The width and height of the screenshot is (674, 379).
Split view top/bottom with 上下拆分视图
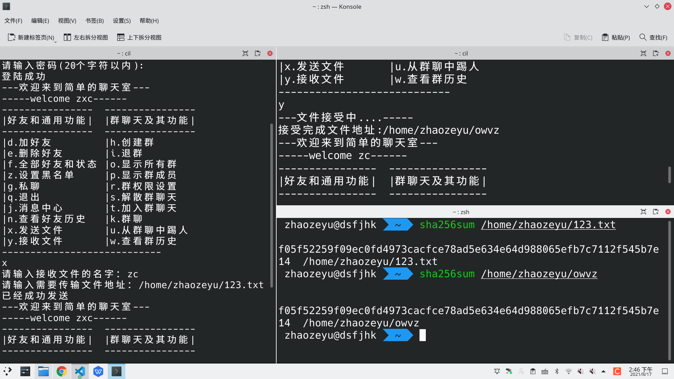point(139,37)
